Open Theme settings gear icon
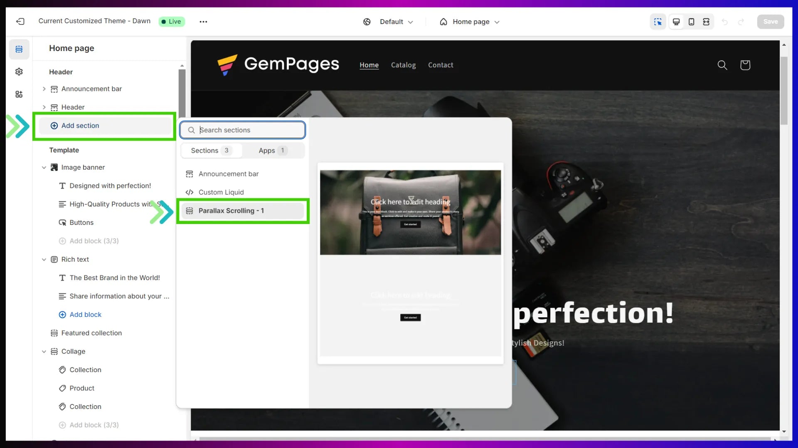Viewport: 798px width, 448px height. click(x=19, y=72)
